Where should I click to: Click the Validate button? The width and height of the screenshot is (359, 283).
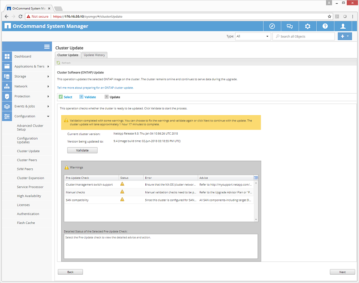(82, 150)
